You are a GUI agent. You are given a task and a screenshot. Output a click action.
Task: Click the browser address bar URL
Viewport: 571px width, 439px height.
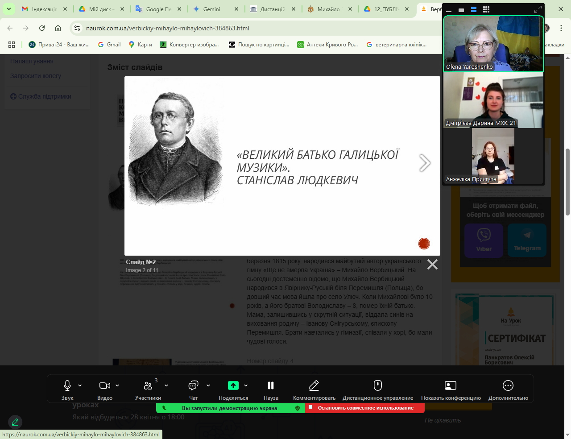(167, 28)
